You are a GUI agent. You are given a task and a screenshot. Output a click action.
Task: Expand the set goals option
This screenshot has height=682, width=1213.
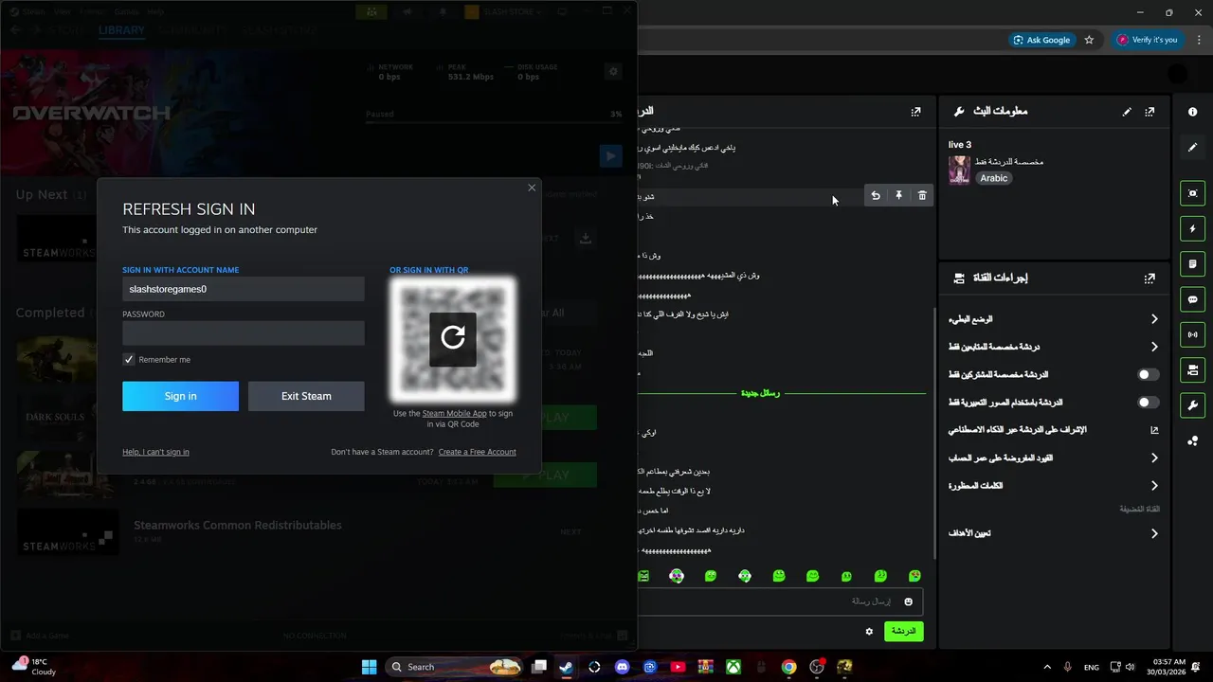pyautogui.click(x=1054, y=533)
